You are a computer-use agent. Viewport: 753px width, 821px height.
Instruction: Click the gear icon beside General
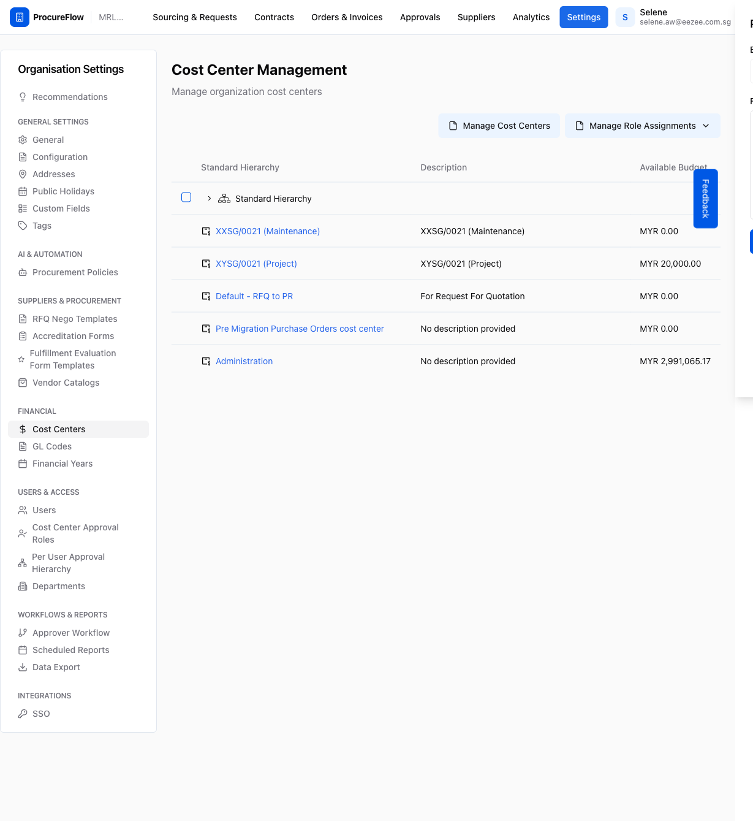[x=23, y=140]
